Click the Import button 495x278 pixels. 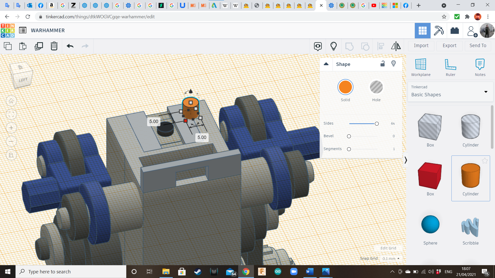click(421, 46)
